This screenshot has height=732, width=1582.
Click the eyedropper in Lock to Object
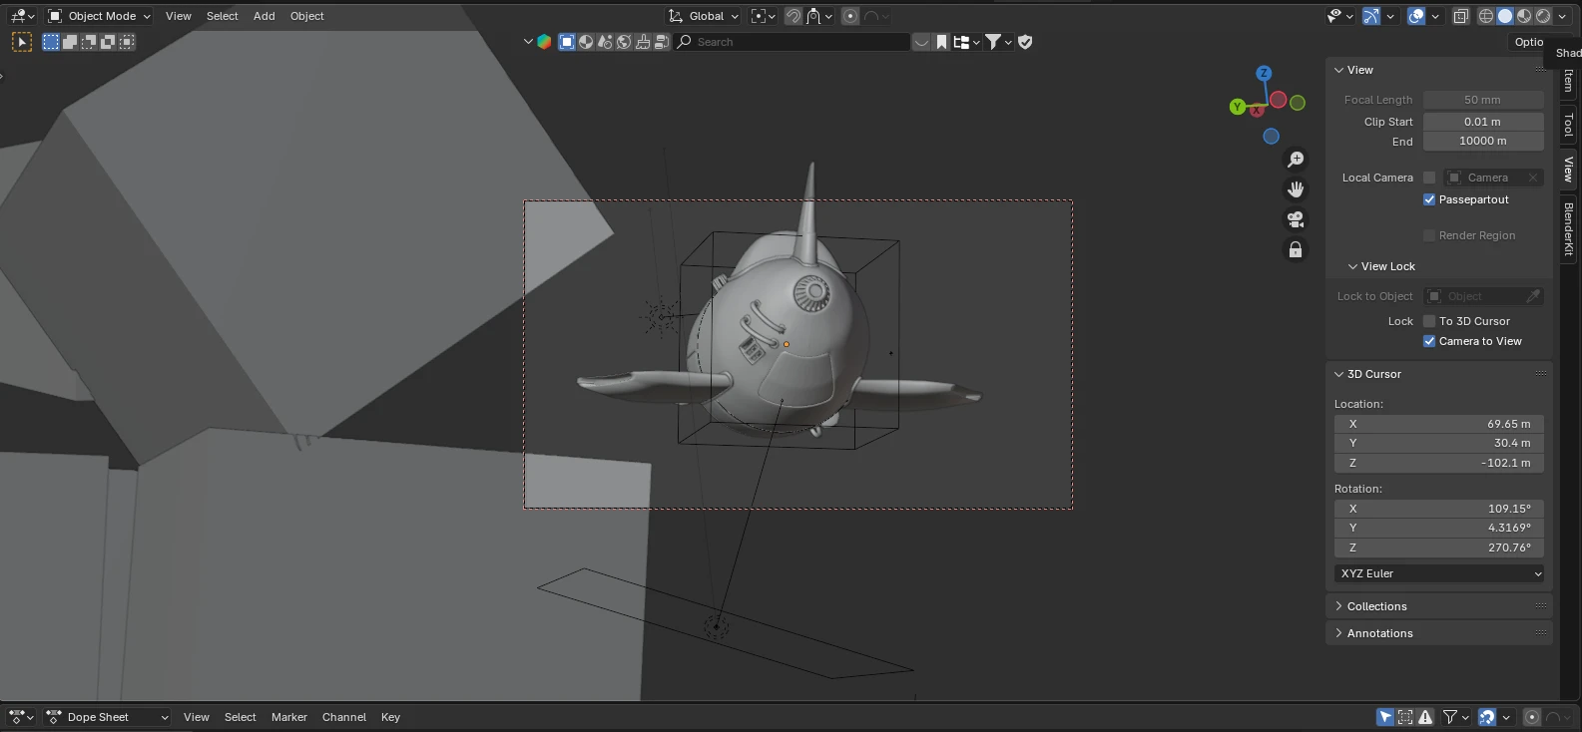(x=1533, y=296)
